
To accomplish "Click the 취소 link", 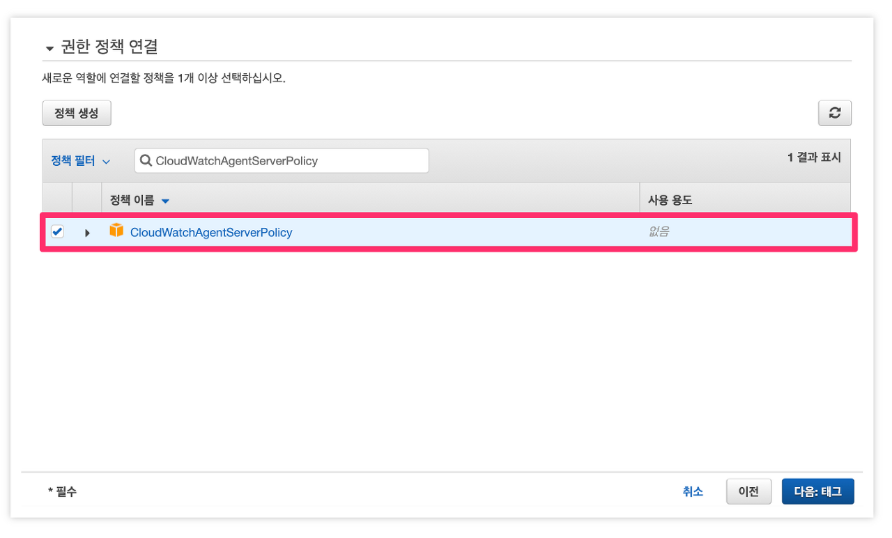I will [x=693, y=491].
